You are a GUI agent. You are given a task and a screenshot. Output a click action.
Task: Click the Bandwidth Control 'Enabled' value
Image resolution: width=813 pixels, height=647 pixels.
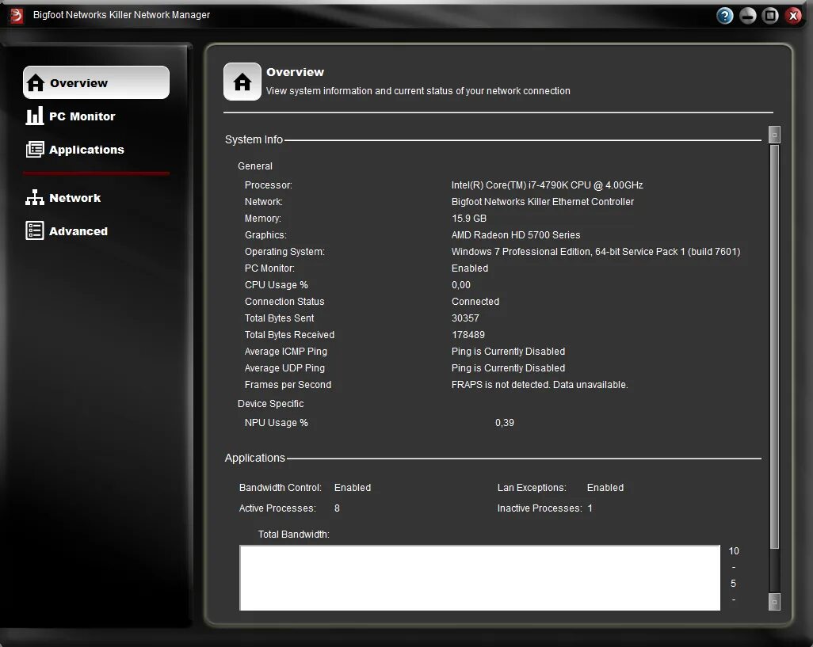coord(353,488)
